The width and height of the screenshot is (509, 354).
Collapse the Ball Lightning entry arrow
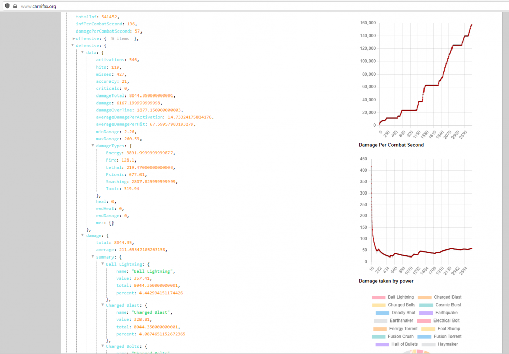point(103,264)
